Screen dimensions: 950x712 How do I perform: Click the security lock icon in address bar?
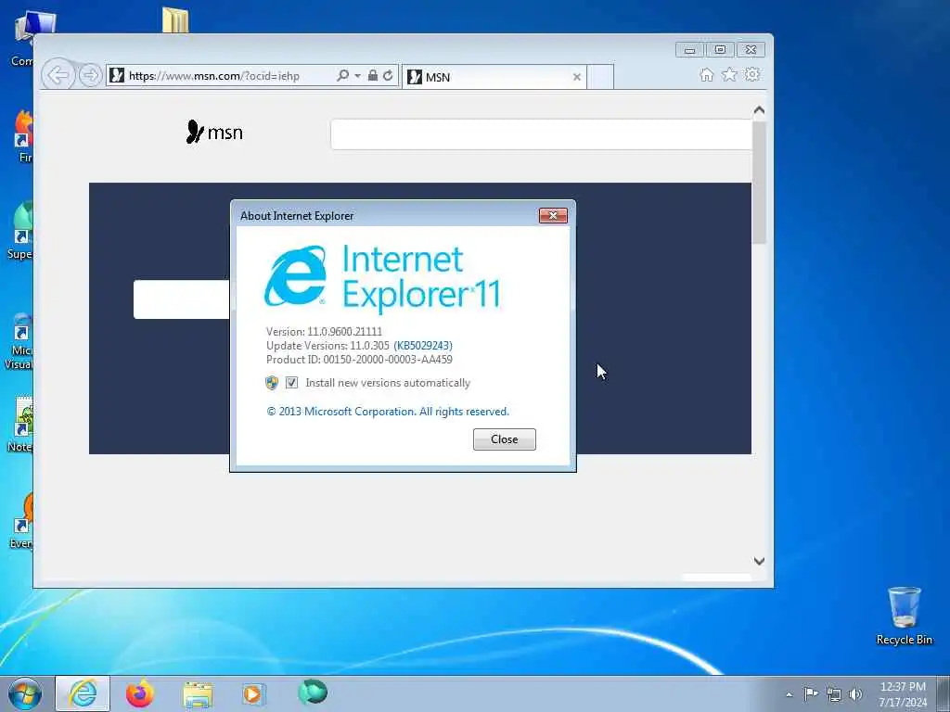373,76
